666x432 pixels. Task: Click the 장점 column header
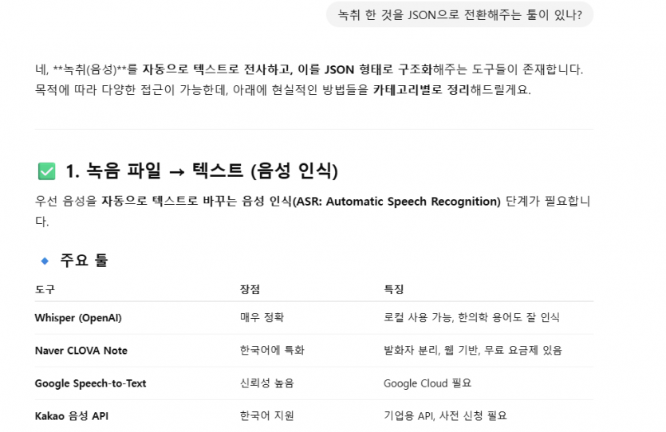[x=250, y=289]
